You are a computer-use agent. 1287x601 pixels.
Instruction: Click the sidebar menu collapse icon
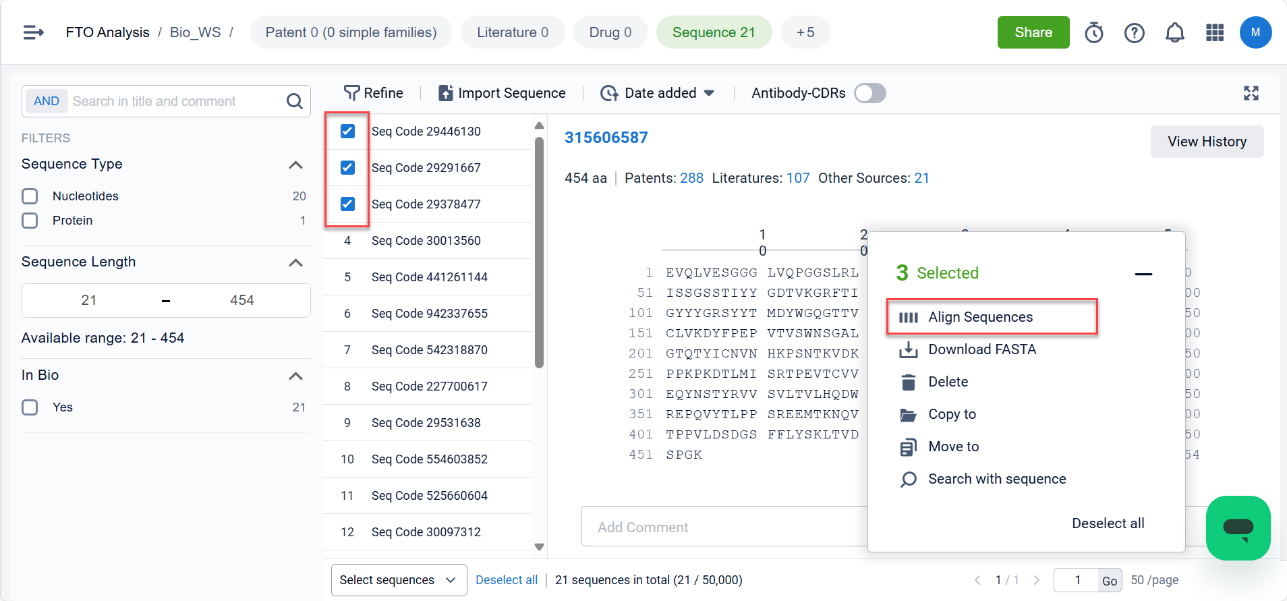33,32
